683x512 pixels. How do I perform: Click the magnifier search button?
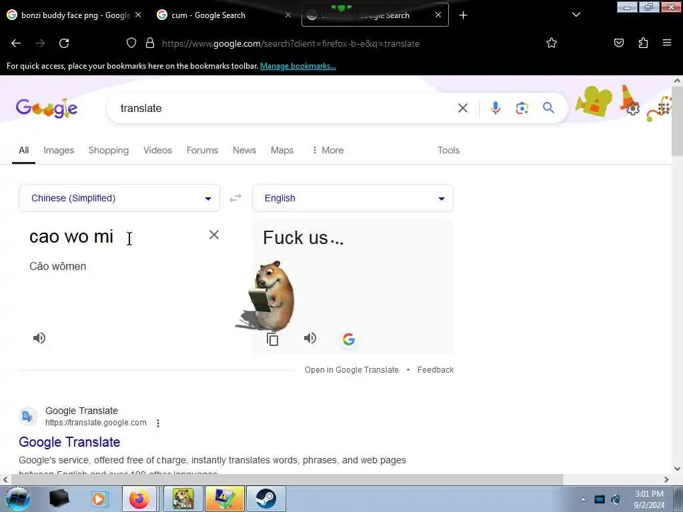pyautogui.click(x=548, y=107)
